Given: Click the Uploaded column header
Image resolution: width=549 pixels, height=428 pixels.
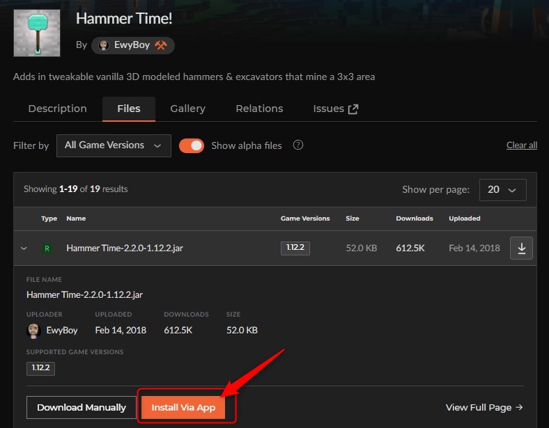Looking at the screenshot, I should click(x=465, y=219).
